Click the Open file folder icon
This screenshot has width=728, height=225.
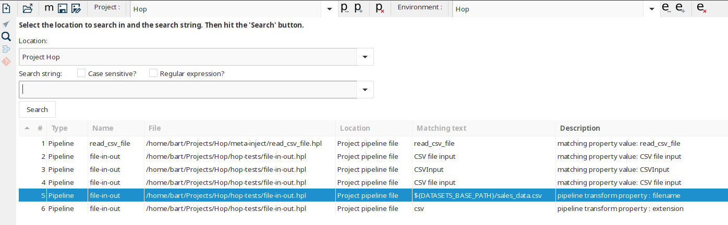(28, 8)
